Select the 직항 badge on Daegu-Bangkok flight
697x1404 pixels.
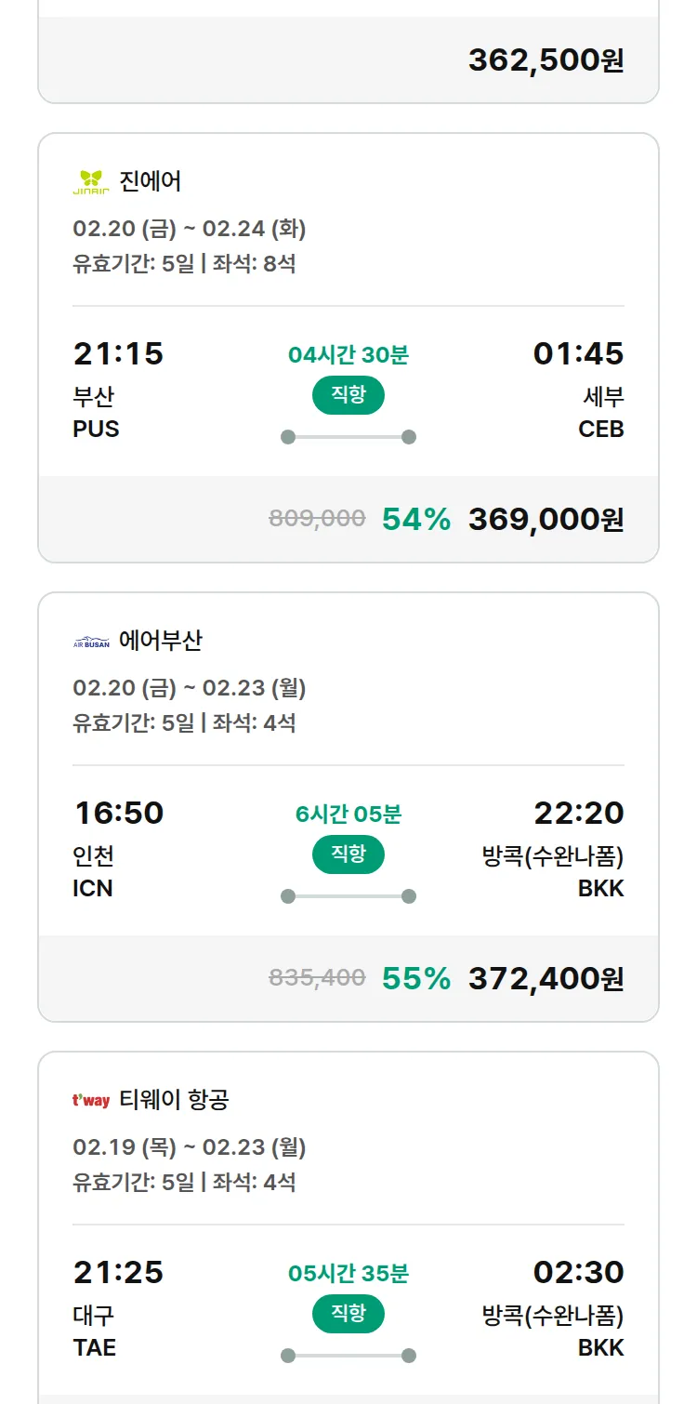pos(348,1314)
